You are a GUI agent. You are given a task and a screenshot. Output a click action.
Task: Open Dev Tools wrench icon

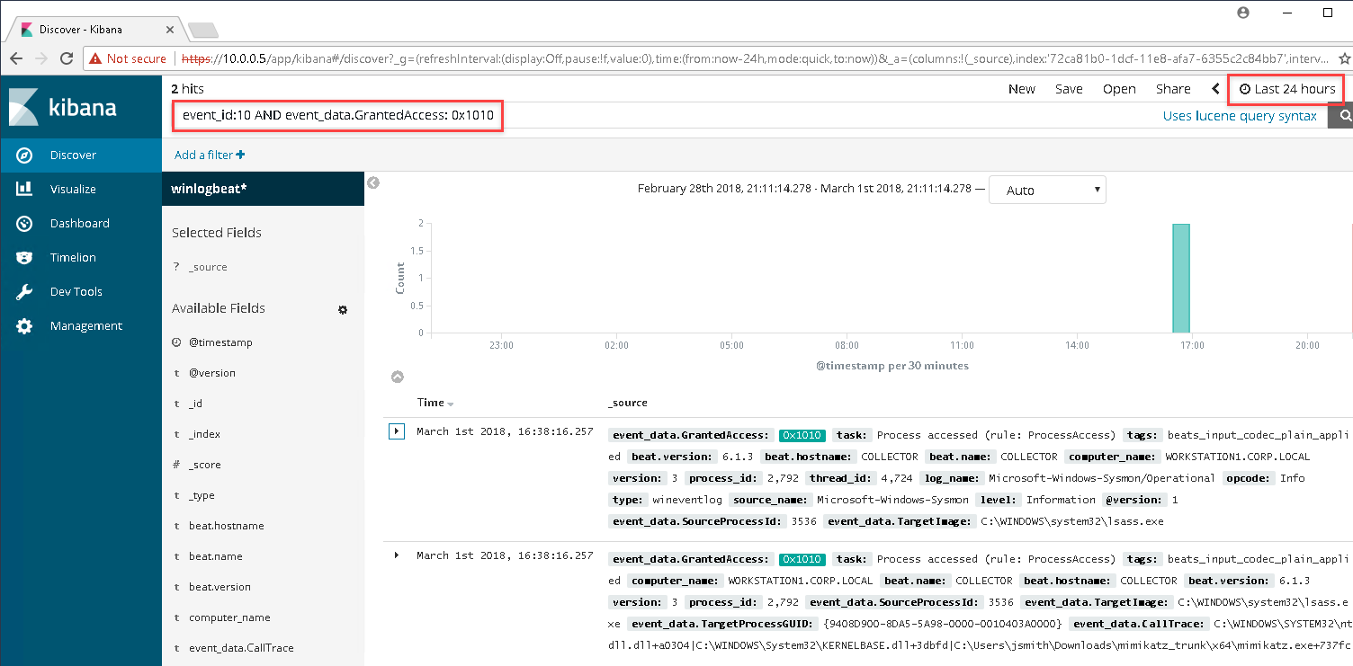(25, 291)
